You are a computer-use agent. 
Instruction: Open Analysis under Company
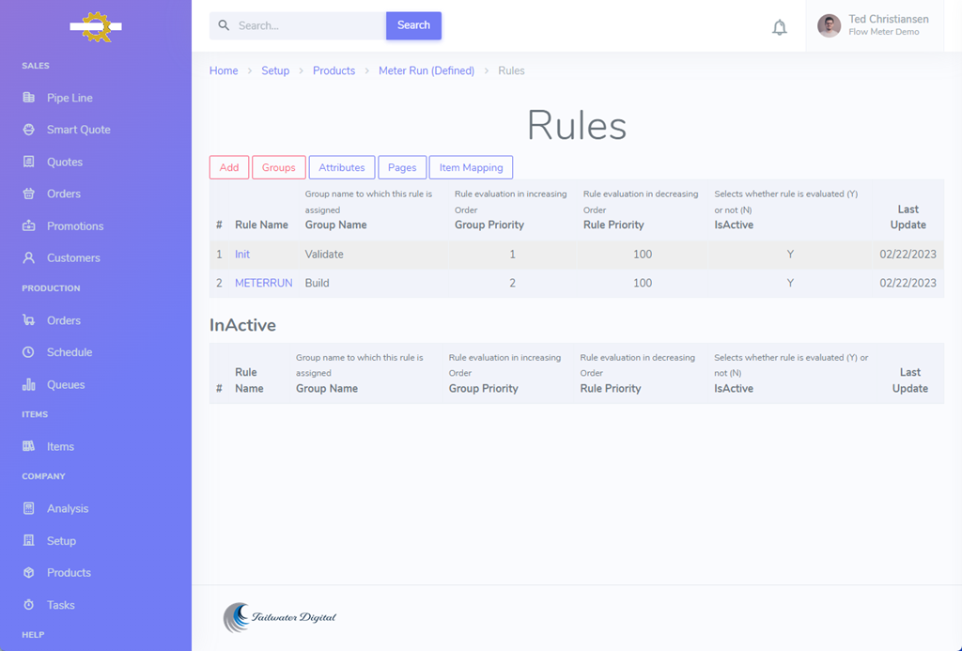[68, 509]
